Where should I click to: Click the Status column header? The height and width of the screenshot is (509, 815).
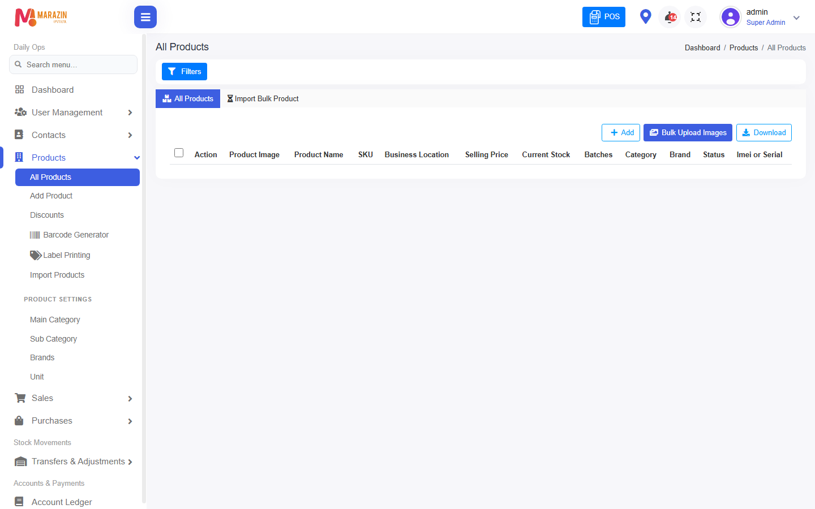pyautogui.click(x=714, y=154)
